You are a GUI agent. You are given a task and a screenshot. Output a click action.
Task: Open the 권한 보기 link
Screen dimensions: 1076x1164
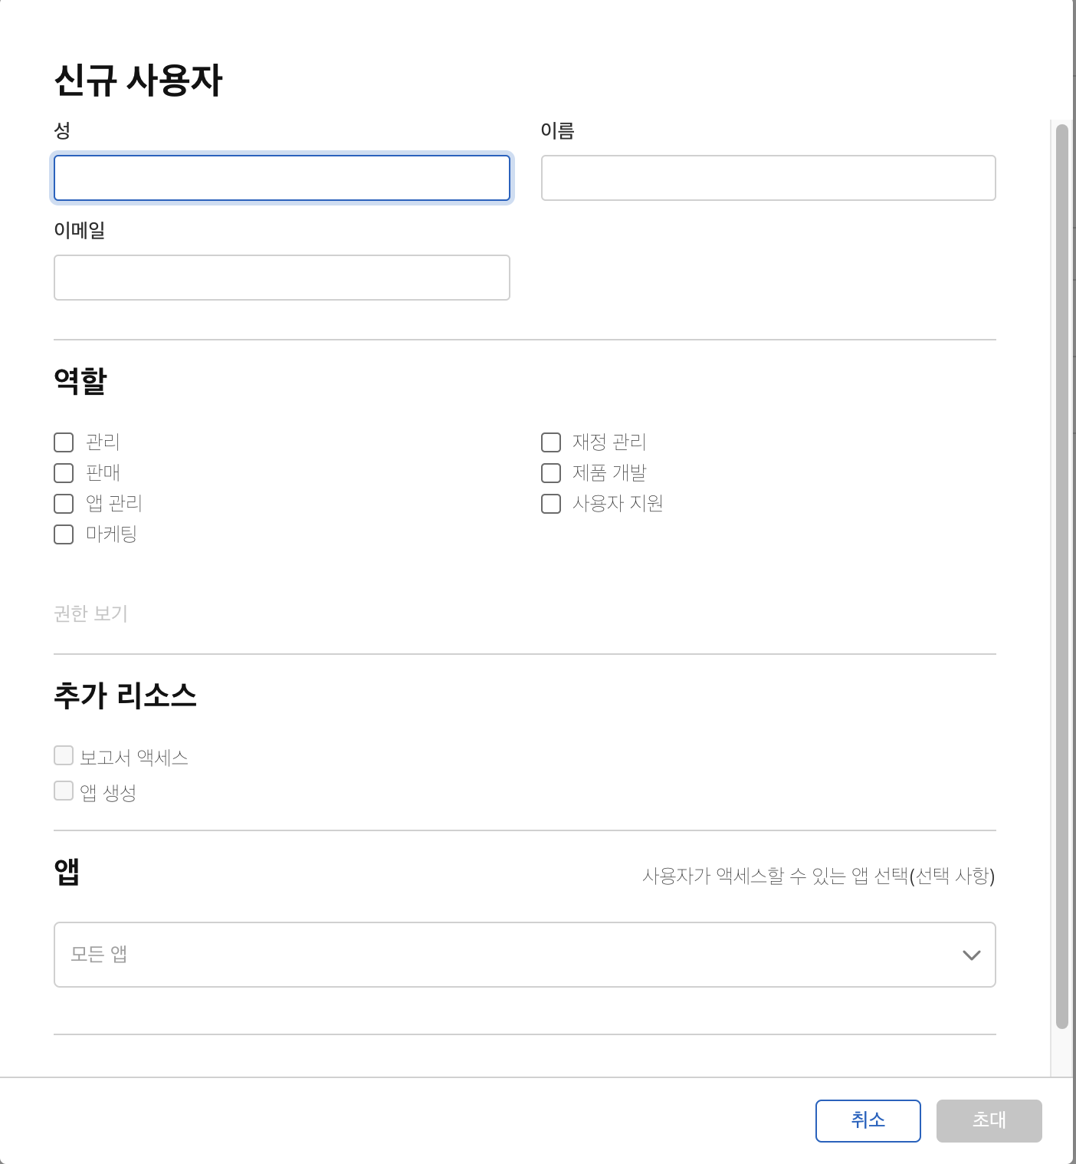point(90,613)
